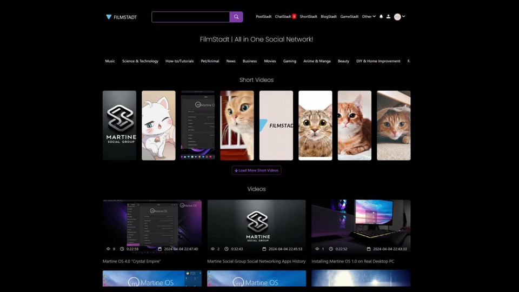Screen dimensions: 519x292
Task: Open PostStadt from the top navigation
Action: click(x=263, y=17)
